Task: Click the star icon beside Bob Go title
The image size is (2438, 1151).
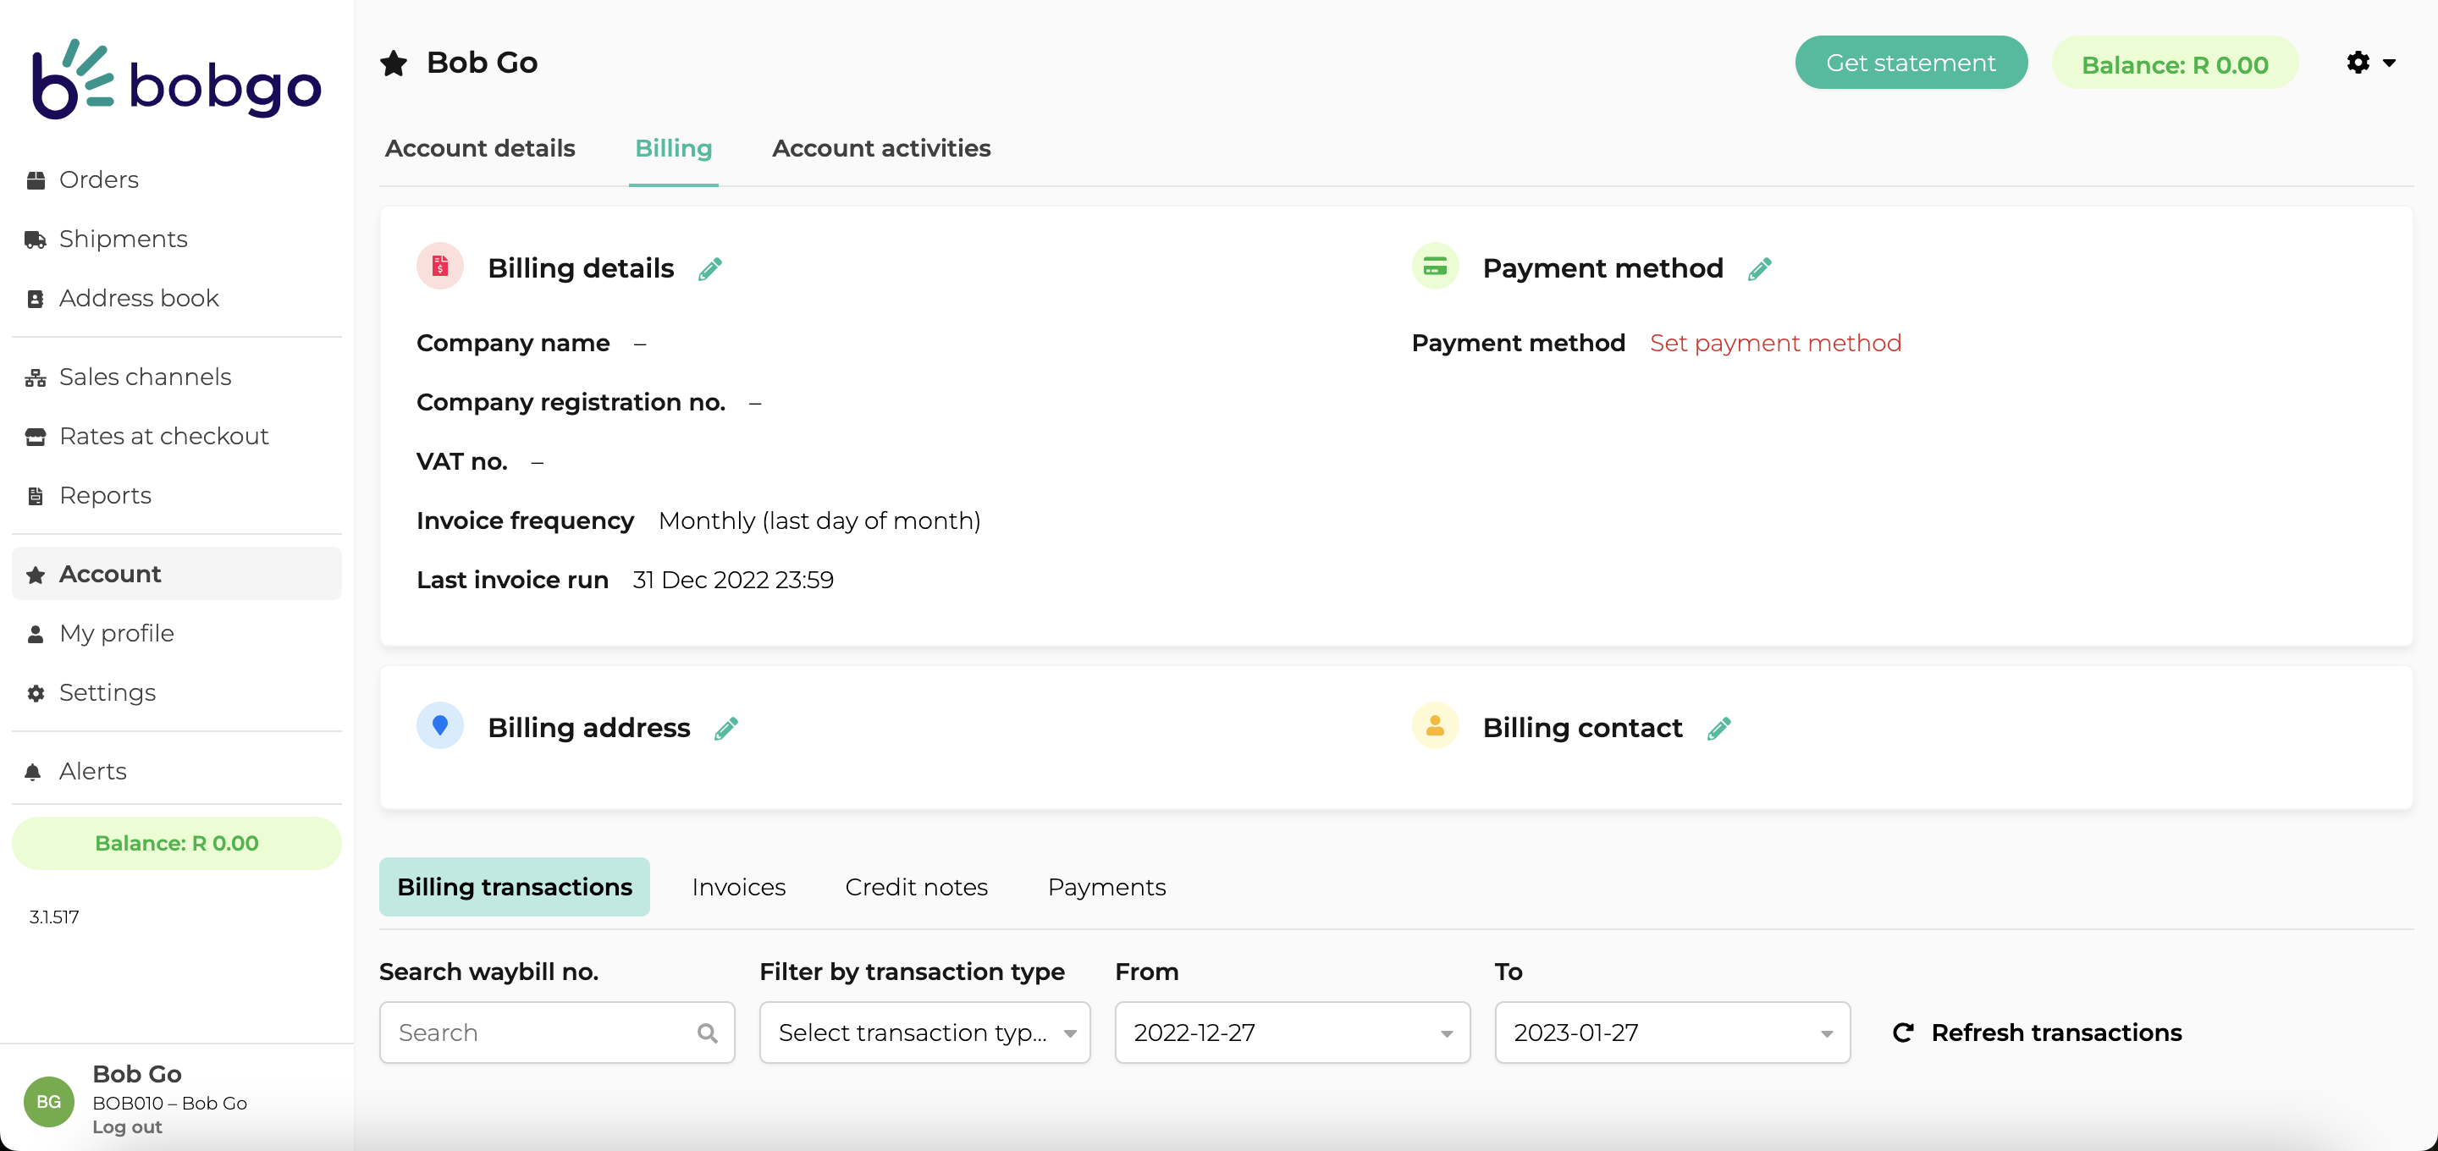Action: pos(394,63)
